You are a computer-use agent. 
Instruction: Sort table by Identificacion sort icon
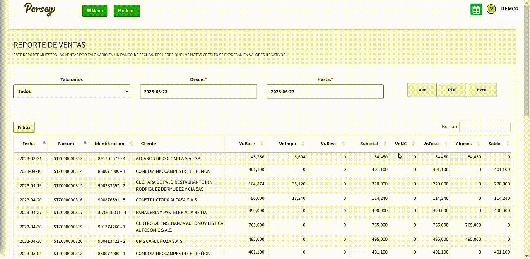click(x=131, y=144)
